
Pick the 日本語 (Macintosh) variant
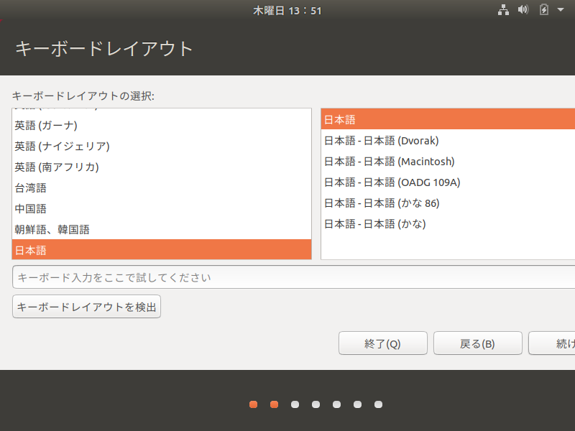point(448,161)
